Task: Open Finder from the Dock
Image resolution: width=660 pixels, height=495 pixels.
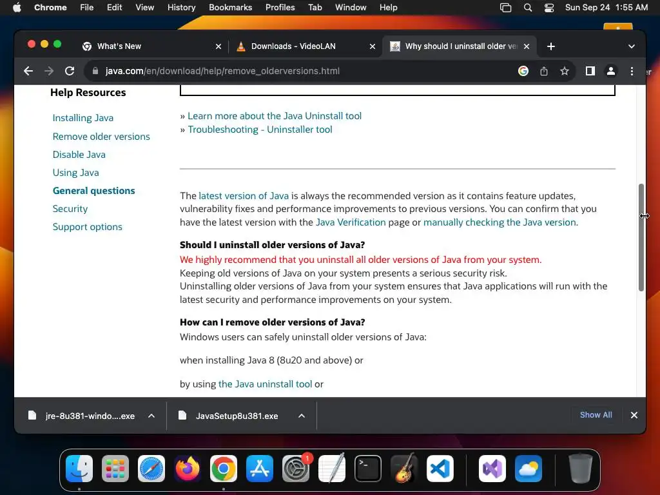Action: point(79,469)
